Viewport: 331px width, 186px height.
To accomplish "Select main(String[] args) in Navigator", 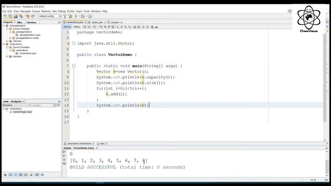I will pos(22,112).
